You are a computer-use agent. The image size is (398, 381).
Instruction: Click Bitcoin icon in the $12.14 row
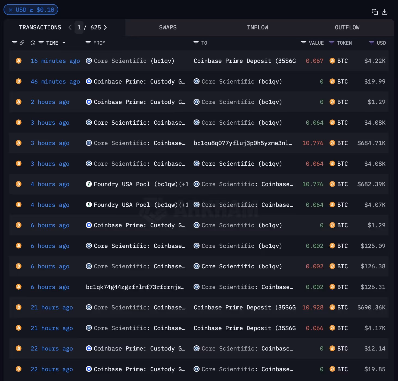[x=19, y=348]
